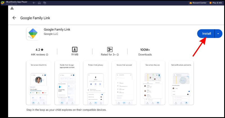The width and height of the screenshot is (225, 118).
Task: Expand the Install button dropdown arrow
Action: click(x=218, y=34)
